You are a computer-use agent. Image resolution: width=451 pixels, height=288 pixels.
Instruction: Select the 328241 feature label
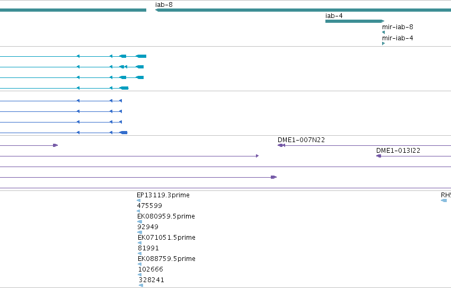point(151,280)
